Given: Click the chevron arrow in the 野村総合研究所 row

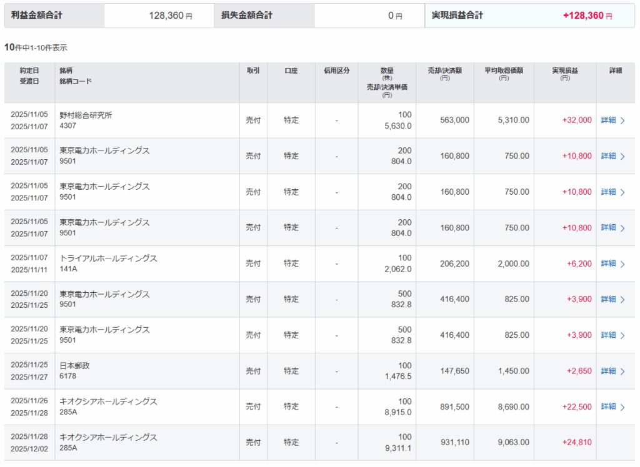Looking at the screenshot, I should click(x=622, y=120).
